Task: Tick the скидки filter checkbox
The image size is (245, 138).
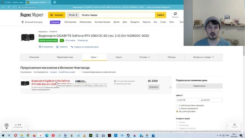Action: [x=177, y=122]
